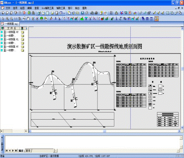Open the 帮助 menu
The width and height of the screenshot is (184, 158).
point(84,8)
